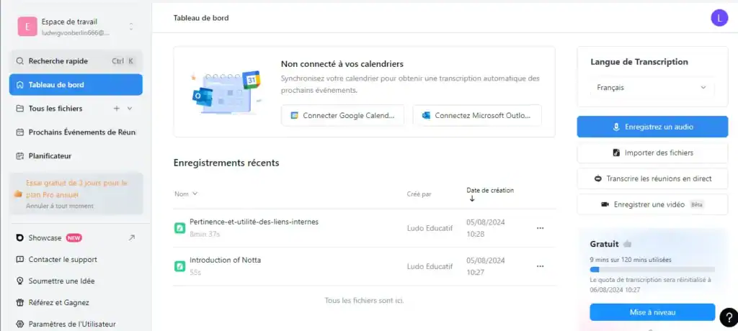Open Paramètres de l'Utilisateur
738x331 pixels.
pyautogui.click(x=72, y=325)
